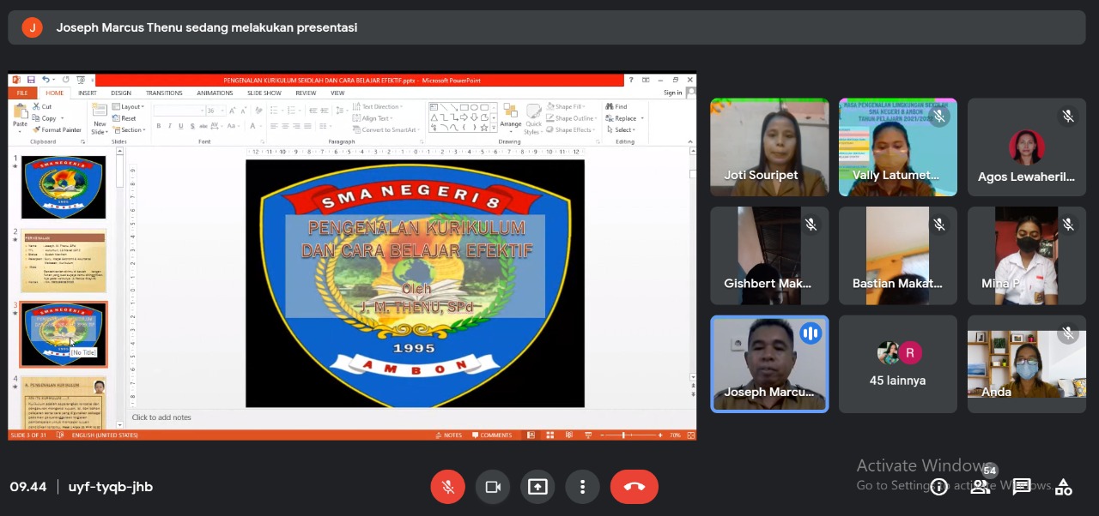Click Sign in link in PowerPoint
Viewport: 1099px width, 516px height.
(672, 93)
